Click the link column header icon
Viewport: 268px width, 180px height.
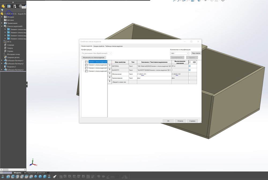tap(194, 62)
